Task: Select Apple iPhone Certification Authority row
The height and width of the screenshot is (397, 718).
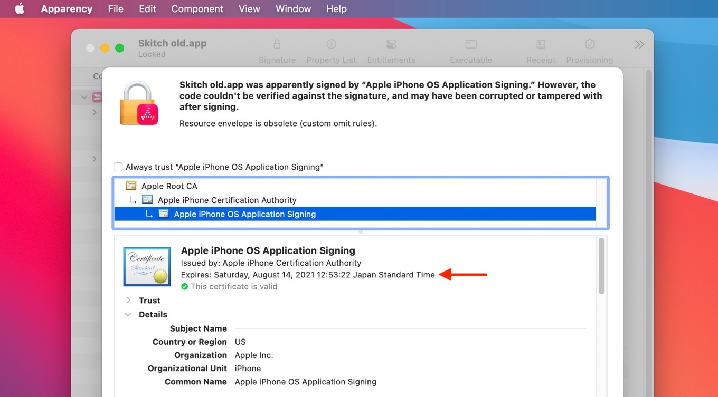Action: click(355, 200)
